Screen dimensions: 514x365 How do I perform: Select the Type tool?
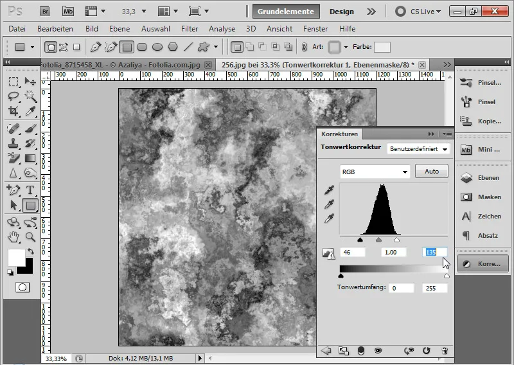(x=30, y=190)
